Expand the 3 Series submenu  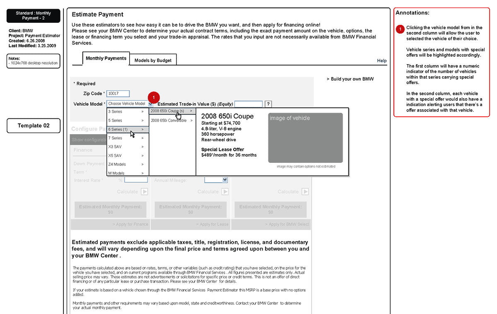(x=127, y=112)
